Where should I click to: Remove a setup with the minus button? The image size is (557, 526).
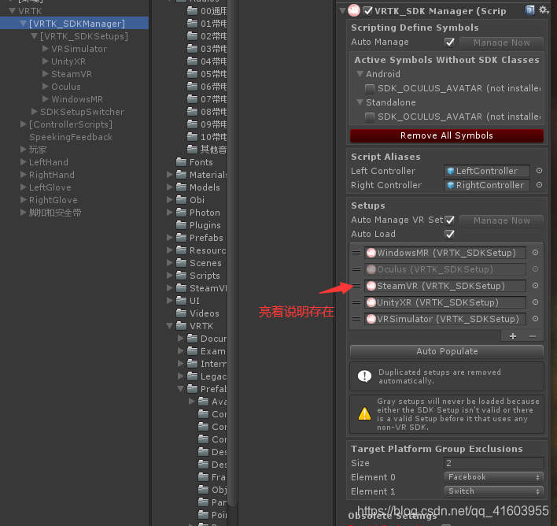click(x=533, y=336)
